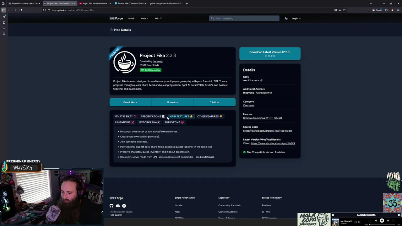Open footer Installer link
This screenshot has height=226, width=402.
[x=179, y=205]
